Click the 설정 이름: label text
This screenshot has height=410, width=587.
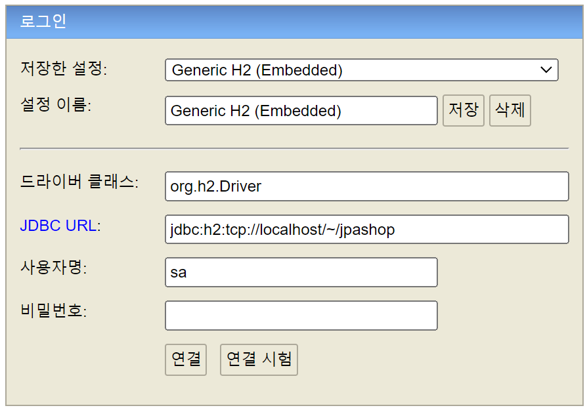55,104
